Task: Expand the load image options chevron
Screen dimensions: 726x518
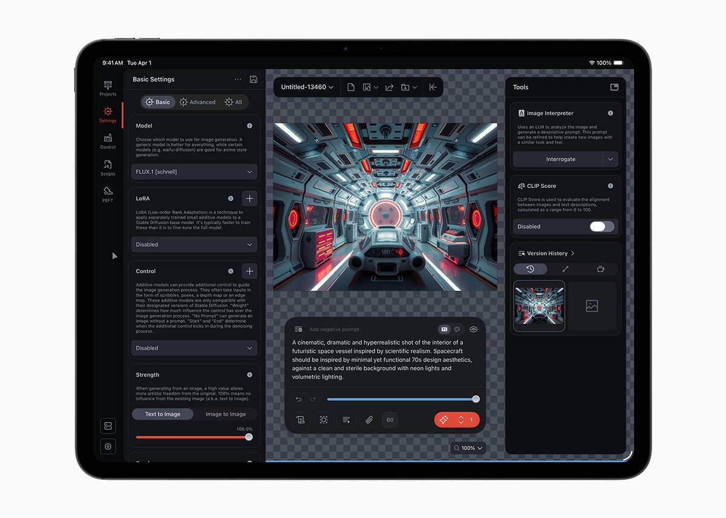Action: 376,87
